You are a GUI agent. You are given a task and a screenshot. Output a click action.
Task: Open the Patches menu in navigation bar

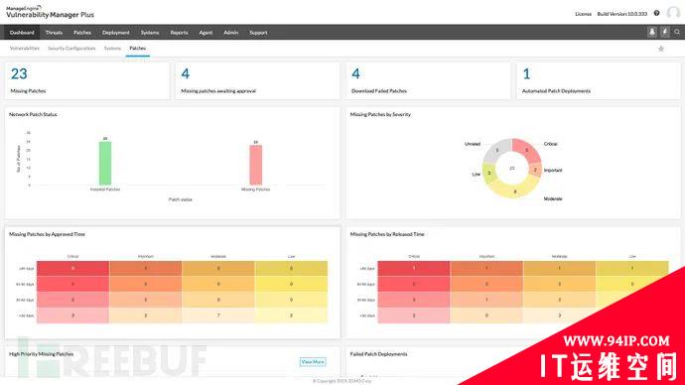82,33
